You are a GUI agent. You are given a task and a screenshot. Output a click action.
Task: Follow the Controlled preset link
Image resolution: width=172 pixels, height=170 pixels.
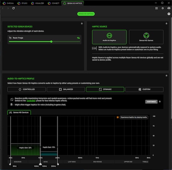pos(31,101)
